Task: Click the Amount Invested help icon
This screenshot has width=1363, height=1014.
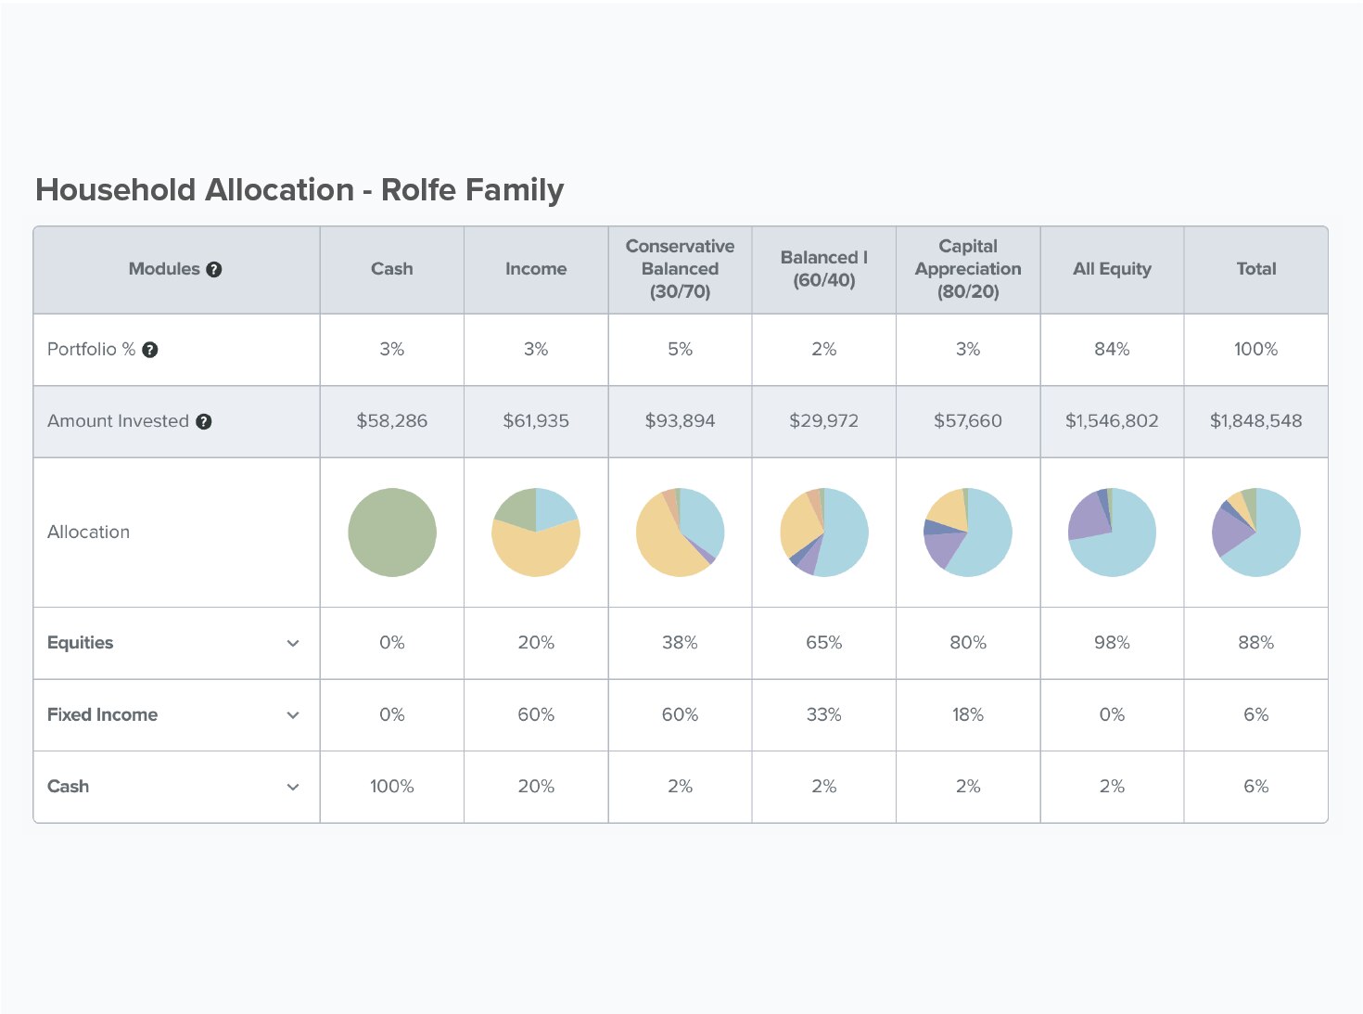Action: [x=204, y=421]
